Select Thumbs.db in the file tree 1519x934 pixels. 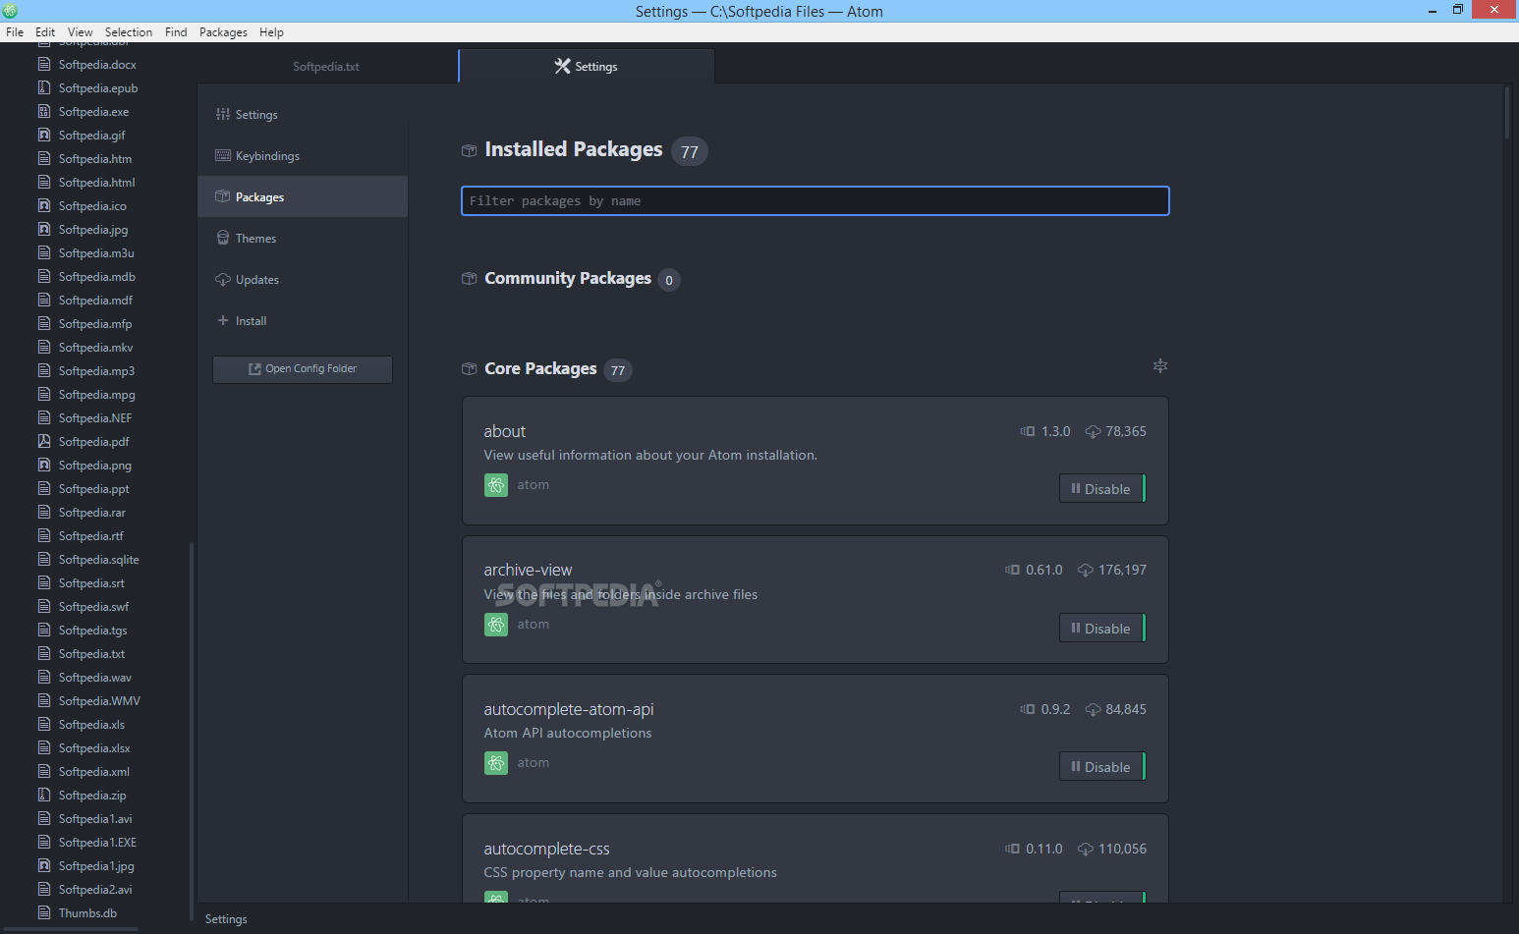point(87,913)
